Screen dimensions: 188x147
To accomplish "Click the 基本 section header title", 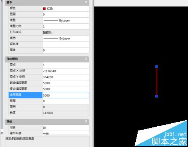I will (9, 2).
